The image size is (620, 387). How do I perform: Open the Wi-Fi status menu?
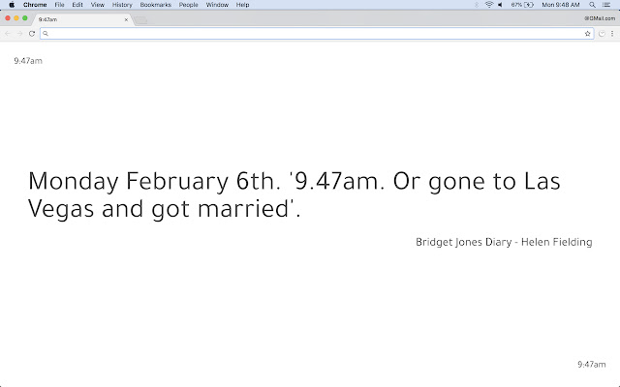coord(488,5)
